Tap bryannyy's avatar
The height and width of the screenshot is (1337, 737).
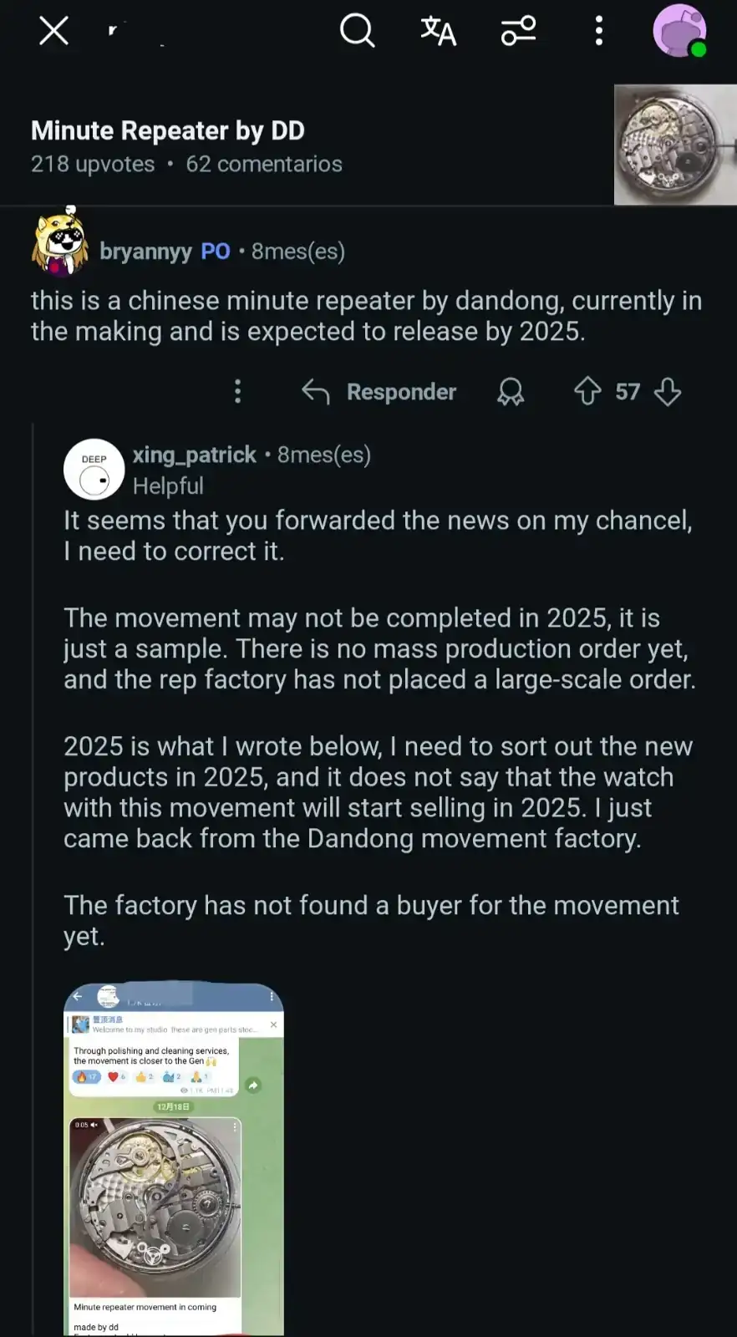point(60,243)
